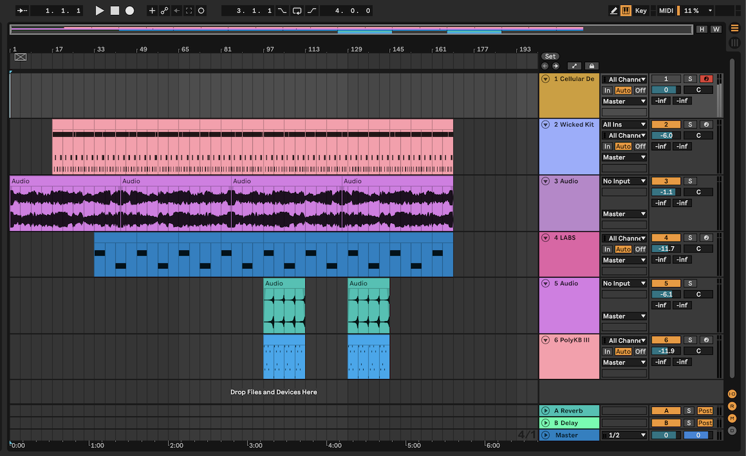
Task: Toggle the Automation Arm icon
Action: 164,11
